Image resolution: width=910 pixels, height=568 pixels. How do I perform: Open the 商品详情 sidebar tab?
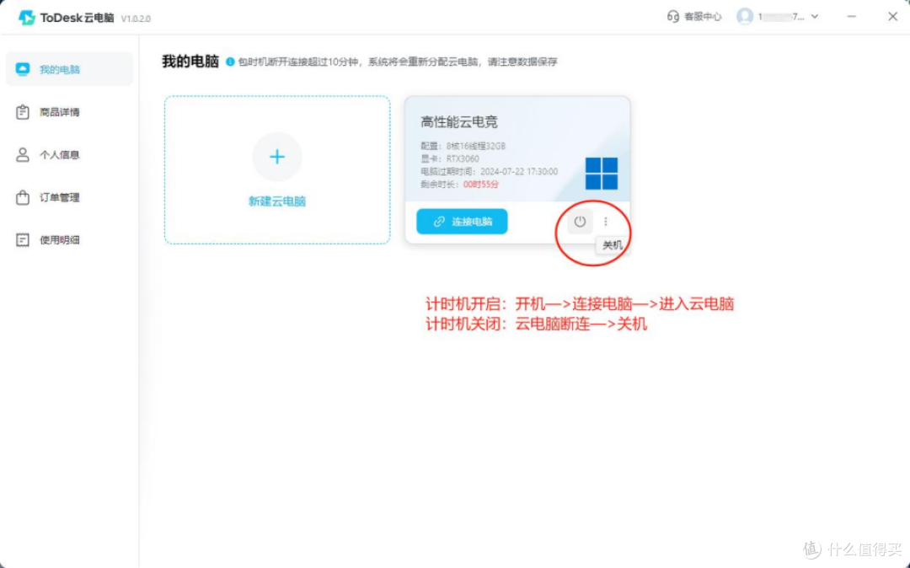[69, 112]
